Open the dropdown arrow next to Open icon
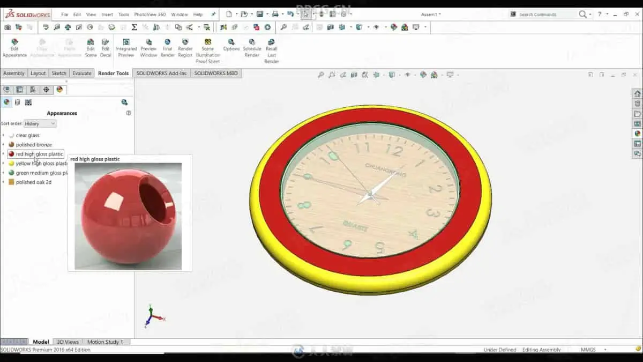The height and width of the screenshot is (362, 643). (x=251, y=14)
